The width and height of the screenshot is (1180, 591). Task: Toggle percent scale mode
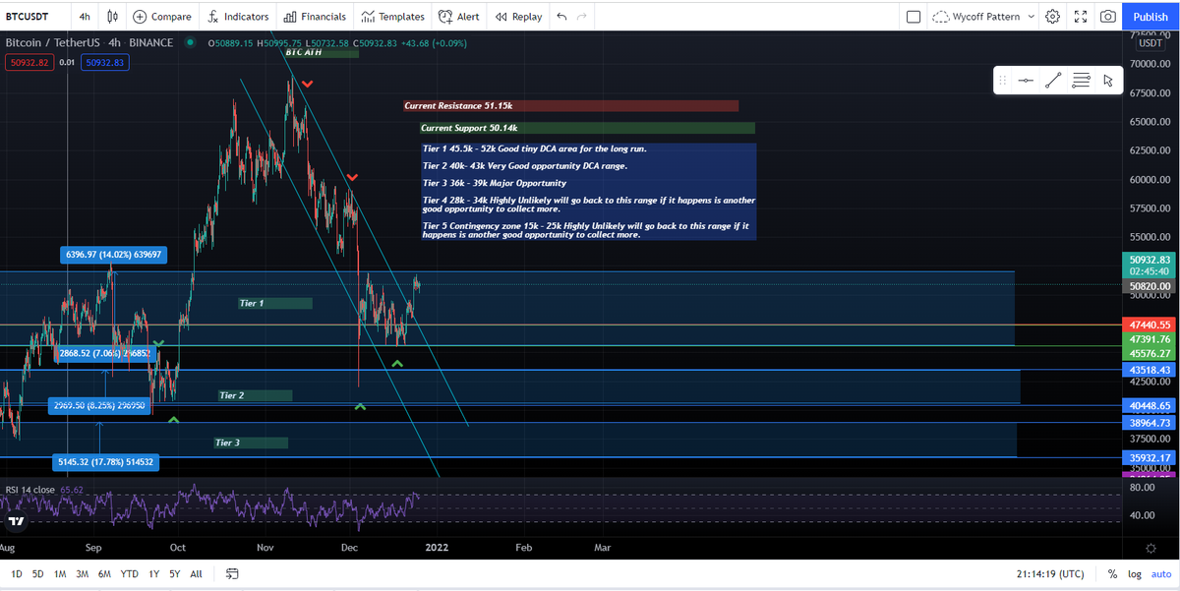tap(1112, 573)
